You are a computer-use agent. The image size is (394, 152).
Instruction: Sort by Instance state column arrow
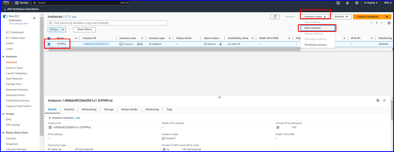click(142, 38)
